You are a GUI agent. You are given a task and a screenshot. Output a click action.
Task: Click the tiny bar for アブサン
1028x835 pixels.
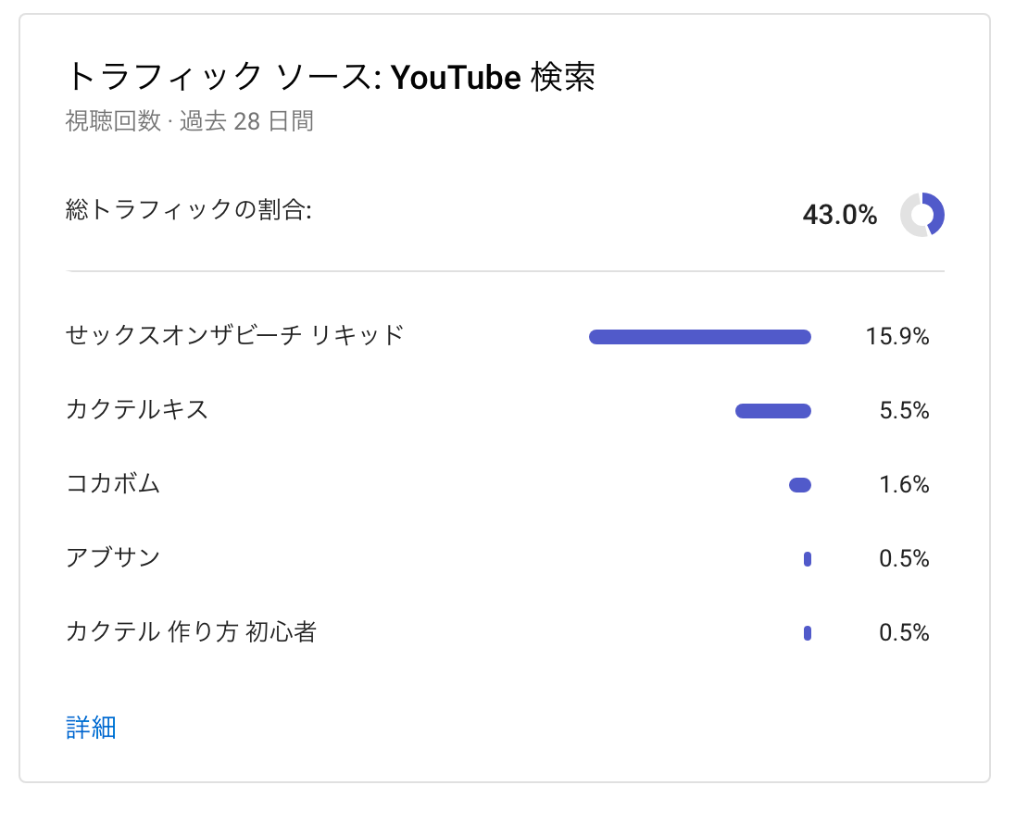click(x=808, y=559)
